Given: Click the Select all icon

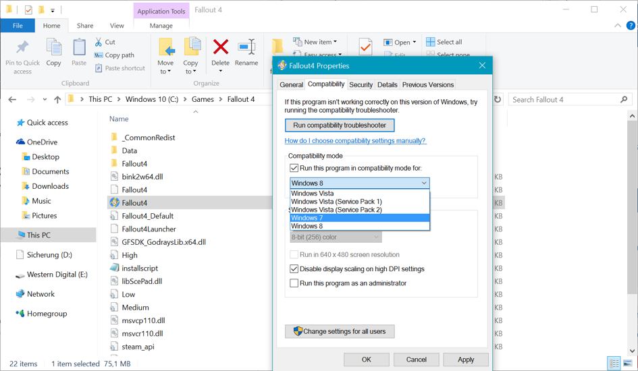Looking at the screenshot, I should tap(431, 42).
